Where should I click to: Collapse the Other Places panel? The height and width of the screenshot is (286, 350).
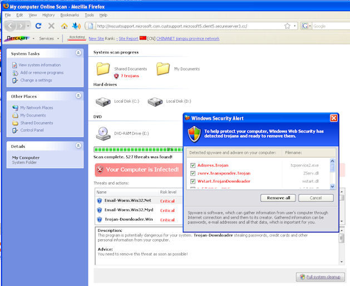coord(78,96)
